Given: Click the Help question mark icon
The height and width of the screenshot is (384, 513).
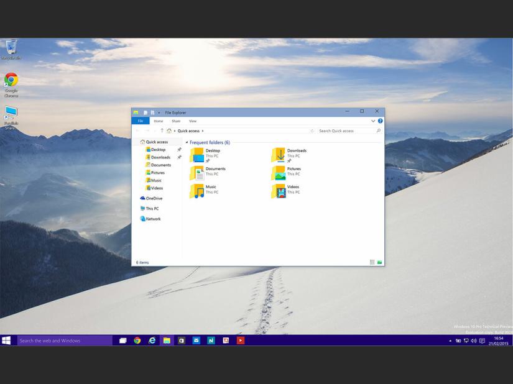Looking at the screenshot, I should pos(381,121).
